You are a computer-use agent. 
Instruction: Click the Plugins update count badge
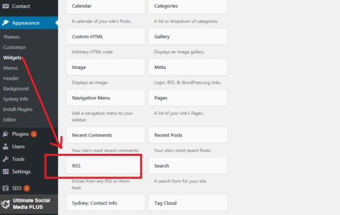pos(34,134)
